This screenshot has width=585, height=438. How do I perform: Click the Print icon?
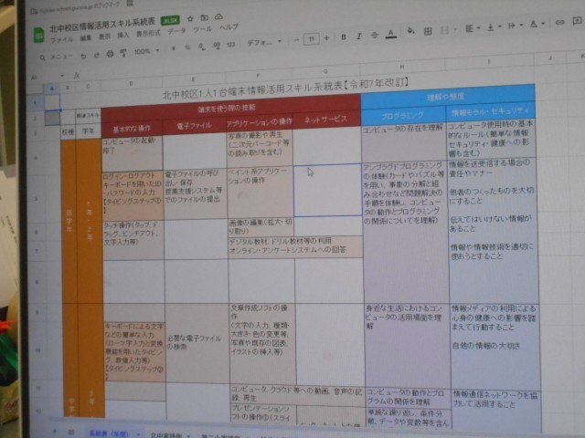click(x=109, y=52)
